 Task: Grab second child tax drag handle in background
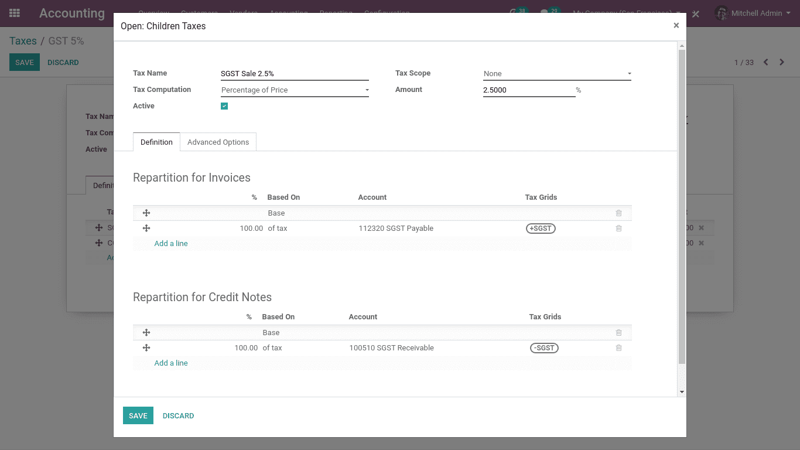click(x=99, y=243)
